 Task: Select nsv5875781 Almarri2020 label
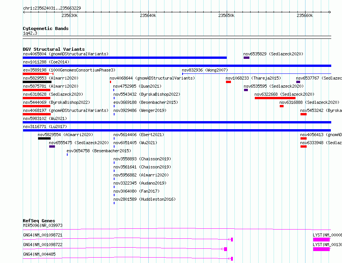coord(51,86)
